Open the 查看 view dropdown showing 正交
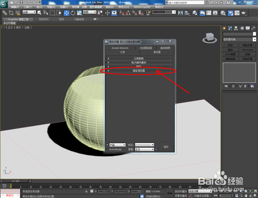258x198 pixels. (144, 149)
